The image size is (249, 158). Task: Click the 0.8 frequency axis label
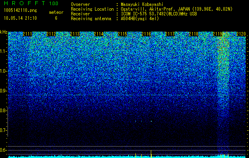coord(4,111)
